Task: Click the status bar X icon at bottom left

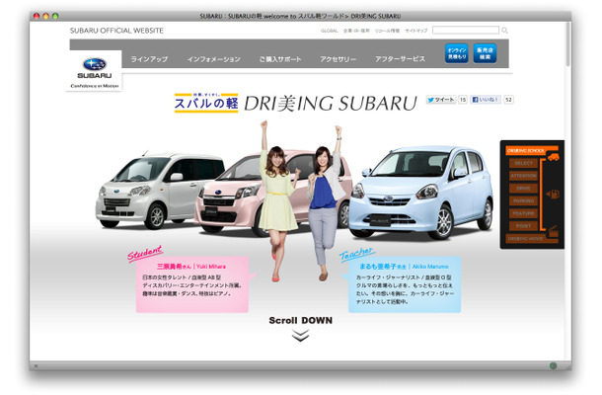Action: [36, 365]
